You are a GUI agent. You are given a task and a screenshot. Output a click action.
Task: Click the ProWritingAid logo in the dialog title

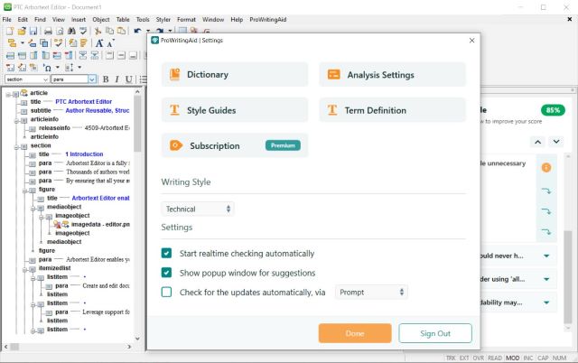154,40
